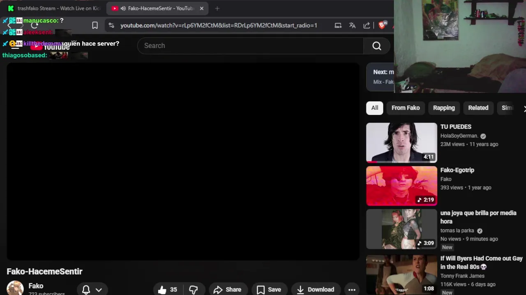Select the All filter chip
The image size is (526, 295).
375,108
